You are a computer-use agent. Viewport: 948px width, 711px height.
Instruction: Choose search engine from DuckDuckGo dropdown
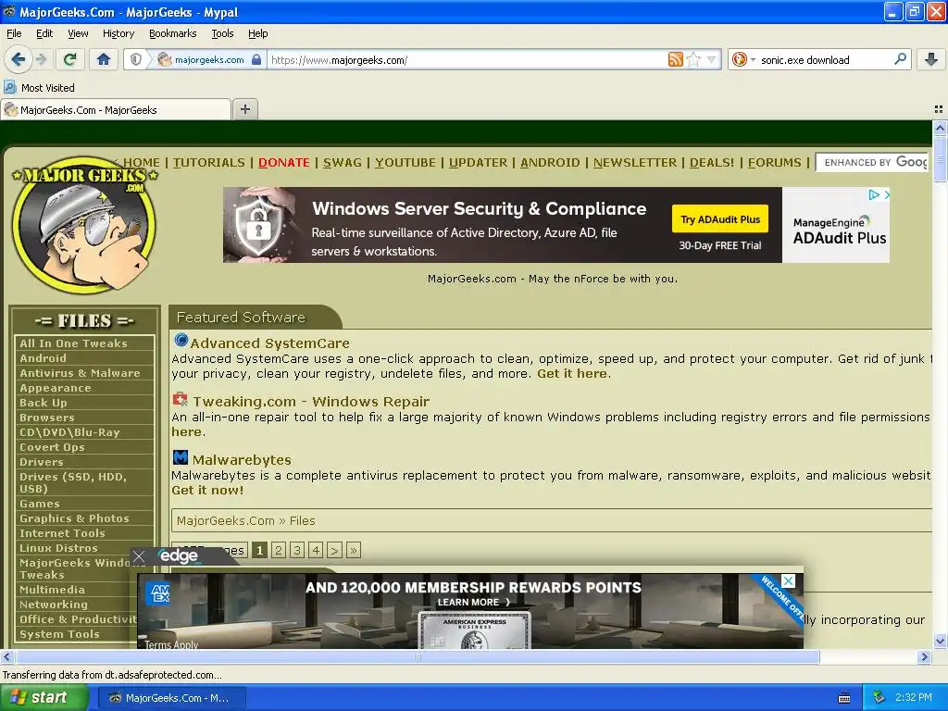pos(743,59)
